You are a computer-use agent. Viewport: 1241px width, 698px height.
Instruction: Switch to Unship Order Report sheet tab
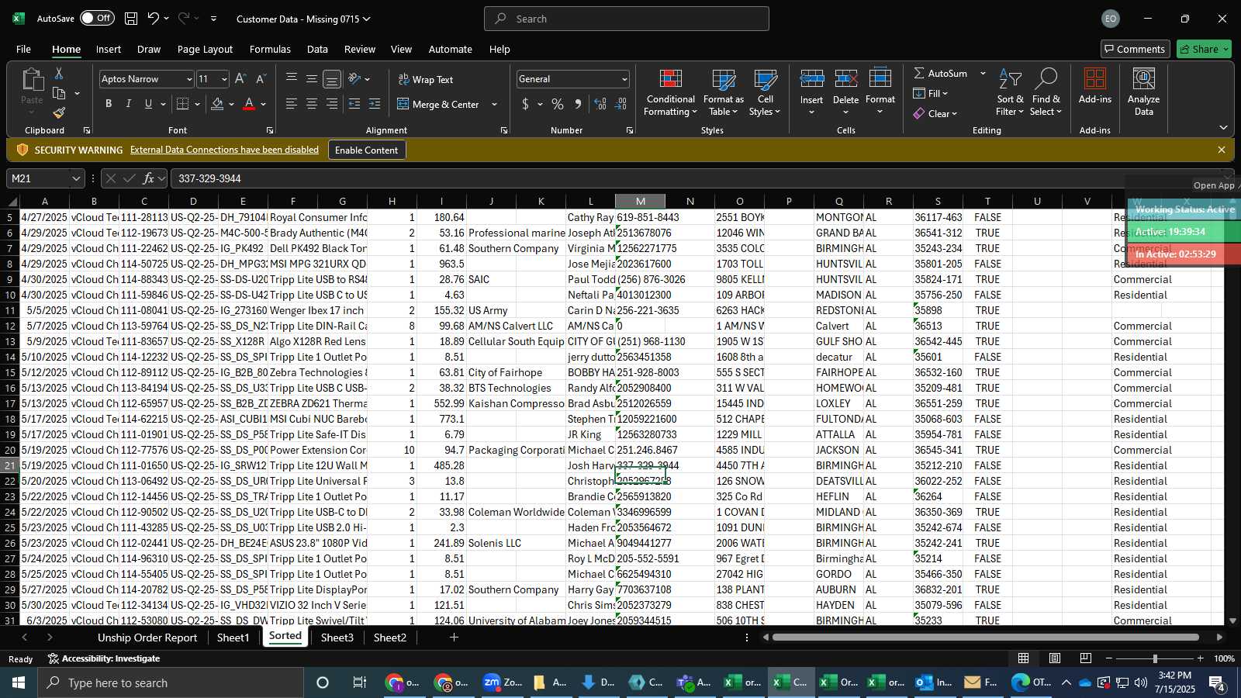click(x=147, y=638)
